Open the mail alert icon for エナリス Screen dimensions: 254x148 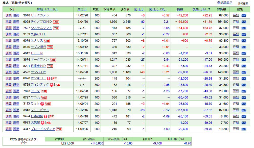(x=244, y=41)
